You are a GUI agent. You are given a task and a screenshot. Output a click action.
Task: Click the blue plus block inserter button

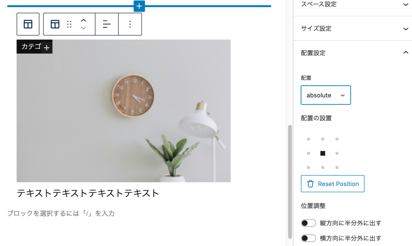139,6
